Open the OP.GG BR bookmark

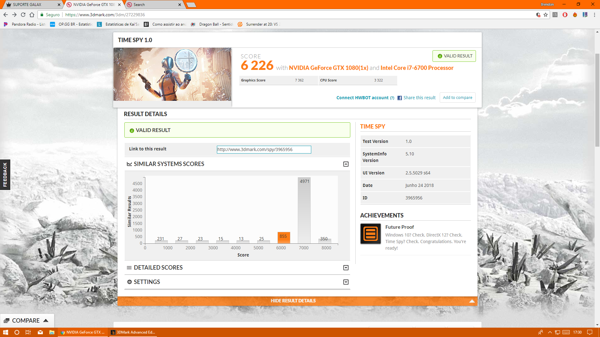point(72,24)
